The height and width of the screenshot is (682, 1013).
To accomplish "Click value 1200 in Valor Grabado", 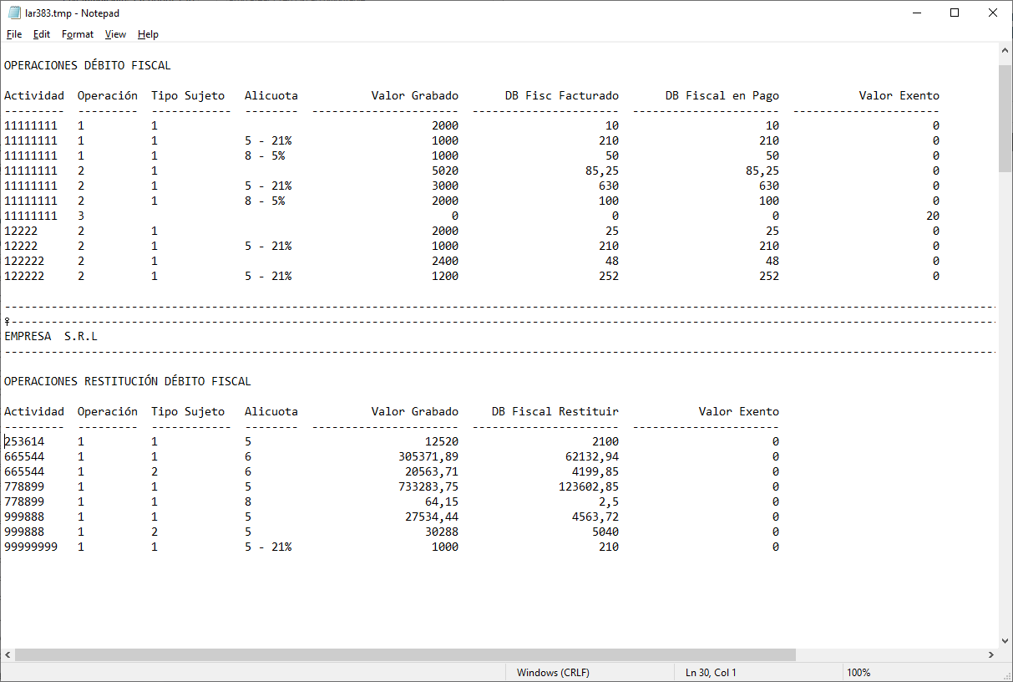I will click(445, 276).
